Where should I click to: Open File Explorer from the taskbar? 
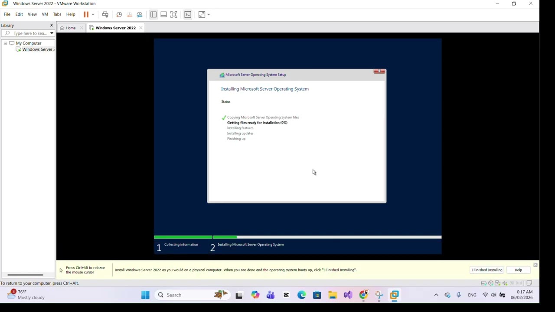[333, 295]
